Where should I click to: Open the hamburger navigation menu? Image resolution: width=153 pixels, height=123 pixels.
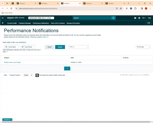click(3, 18)
